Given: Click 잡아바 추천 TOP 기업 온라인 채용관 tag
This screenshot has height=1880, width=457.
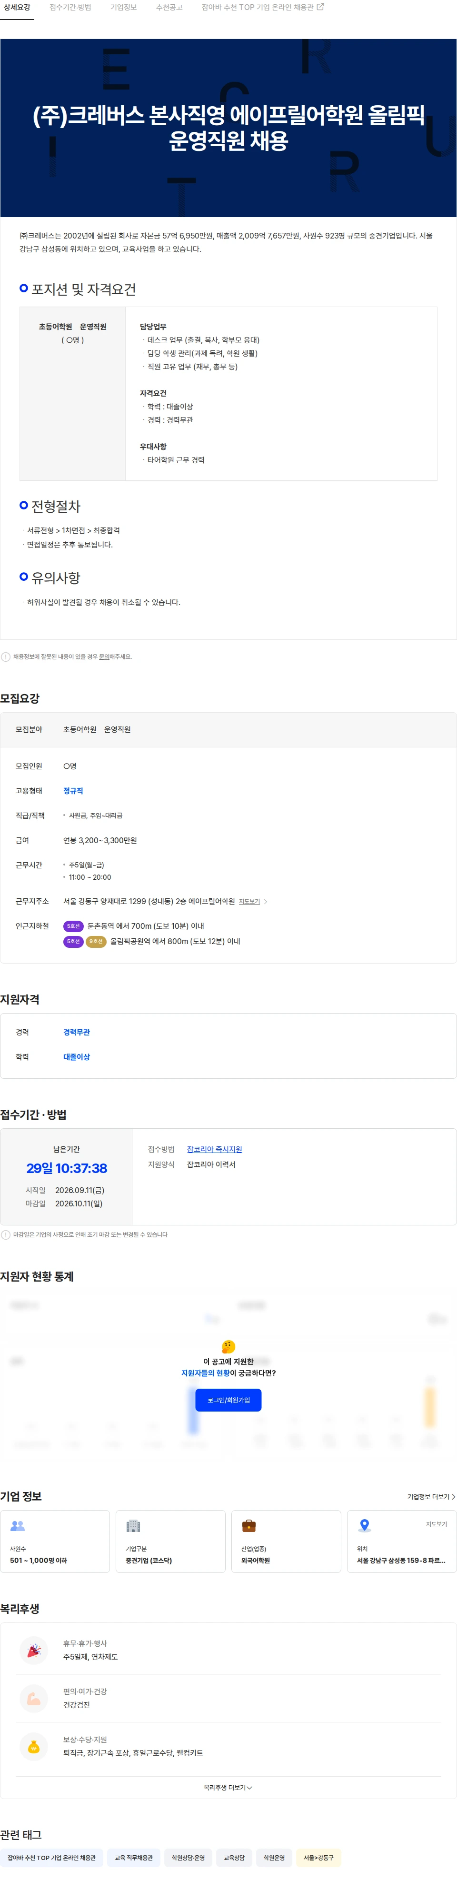Looking at the screenshot, I should [51, 1857].
